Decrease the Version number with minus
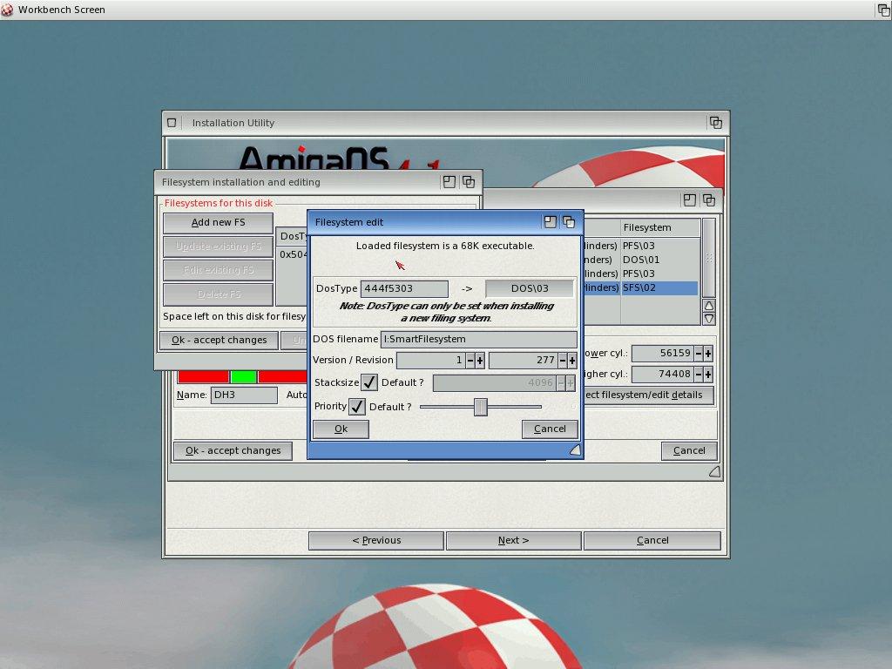This screenshot has width=892, height=669. pos(470,360)
